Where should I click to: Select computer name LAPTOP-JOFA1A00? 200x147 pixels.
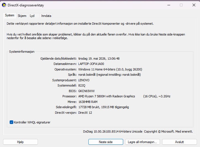[x=91, y=64]
